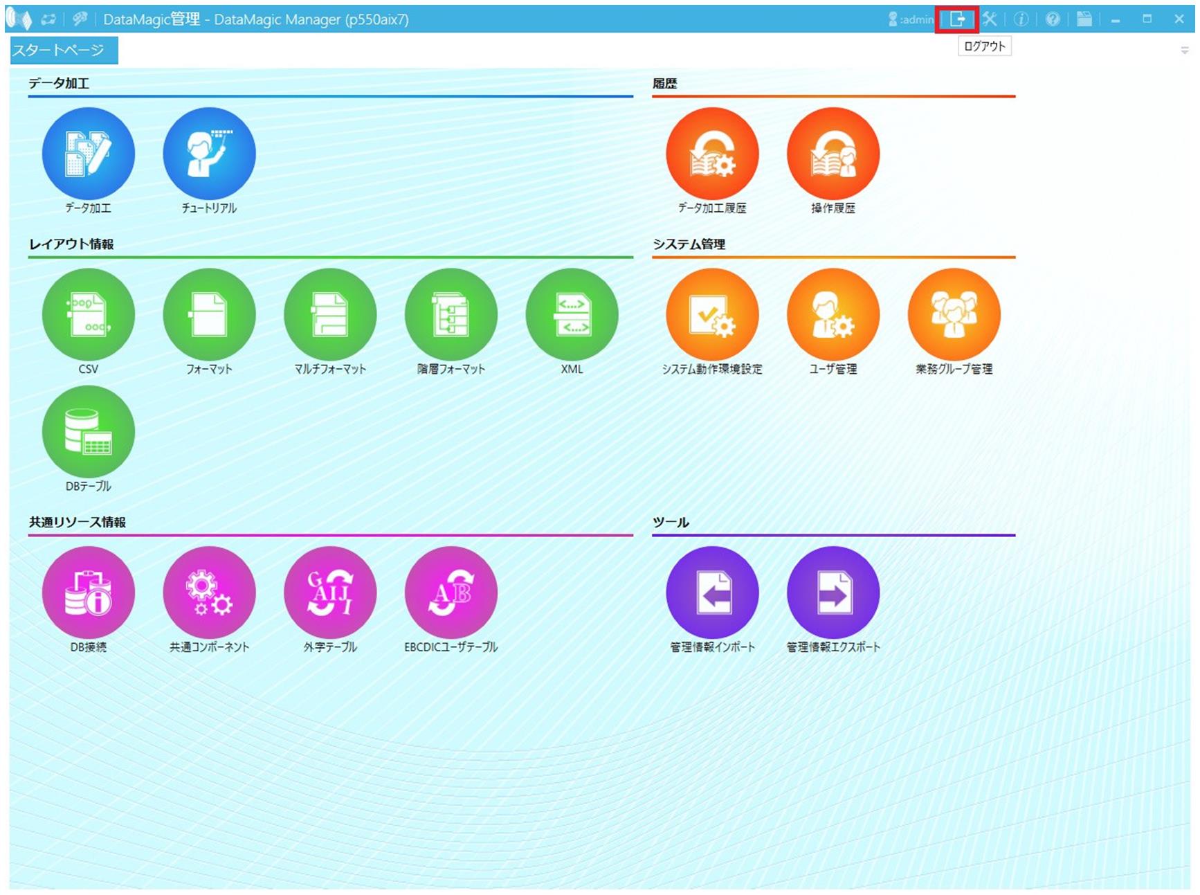Open the データ加工 (data processing) icon
The width and height of the screenshot is (1200, 895).
88,154
